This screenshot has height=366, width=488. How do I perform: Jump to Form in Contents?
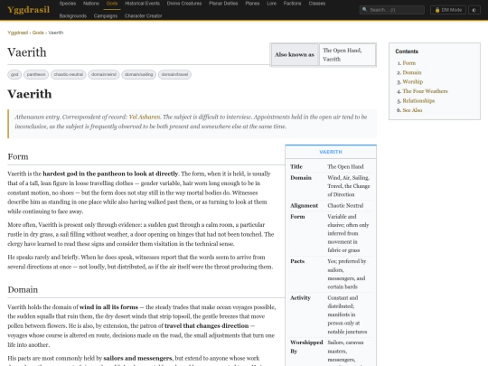[409, 63]
